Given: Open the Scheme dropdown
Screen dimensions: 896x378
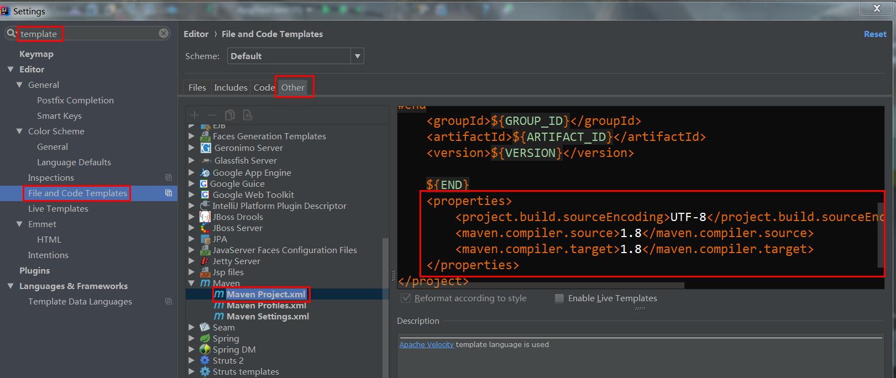Looking at the screenshot, I should [358, 56].
